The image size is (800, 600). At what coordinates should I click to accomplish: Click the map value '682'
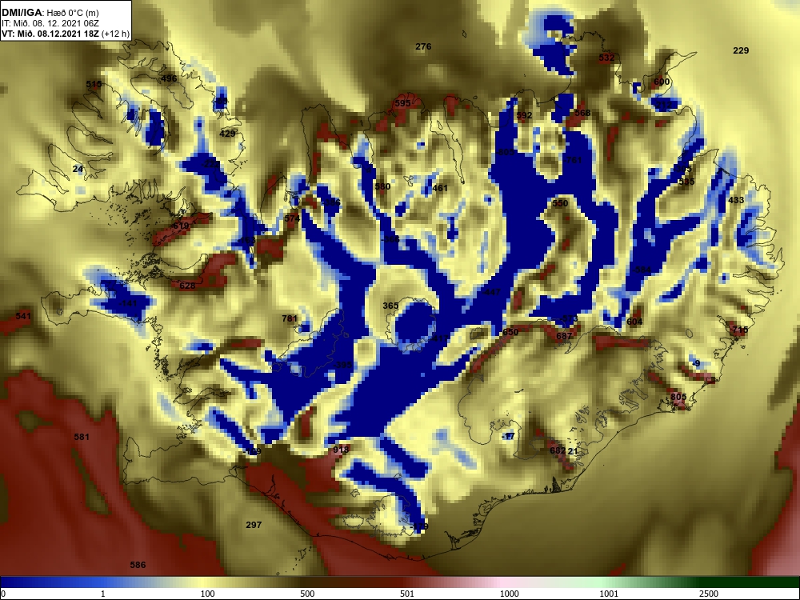tap(558, 450)
